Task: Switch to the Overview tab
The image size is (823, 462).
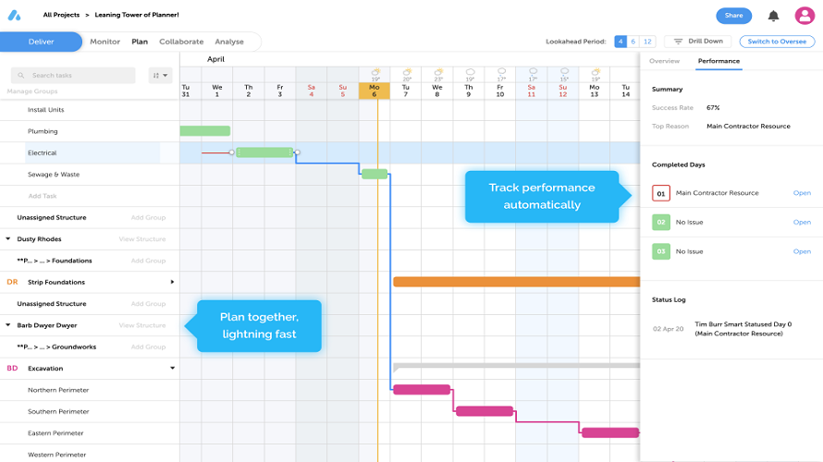Action: (x=664, y=61)
